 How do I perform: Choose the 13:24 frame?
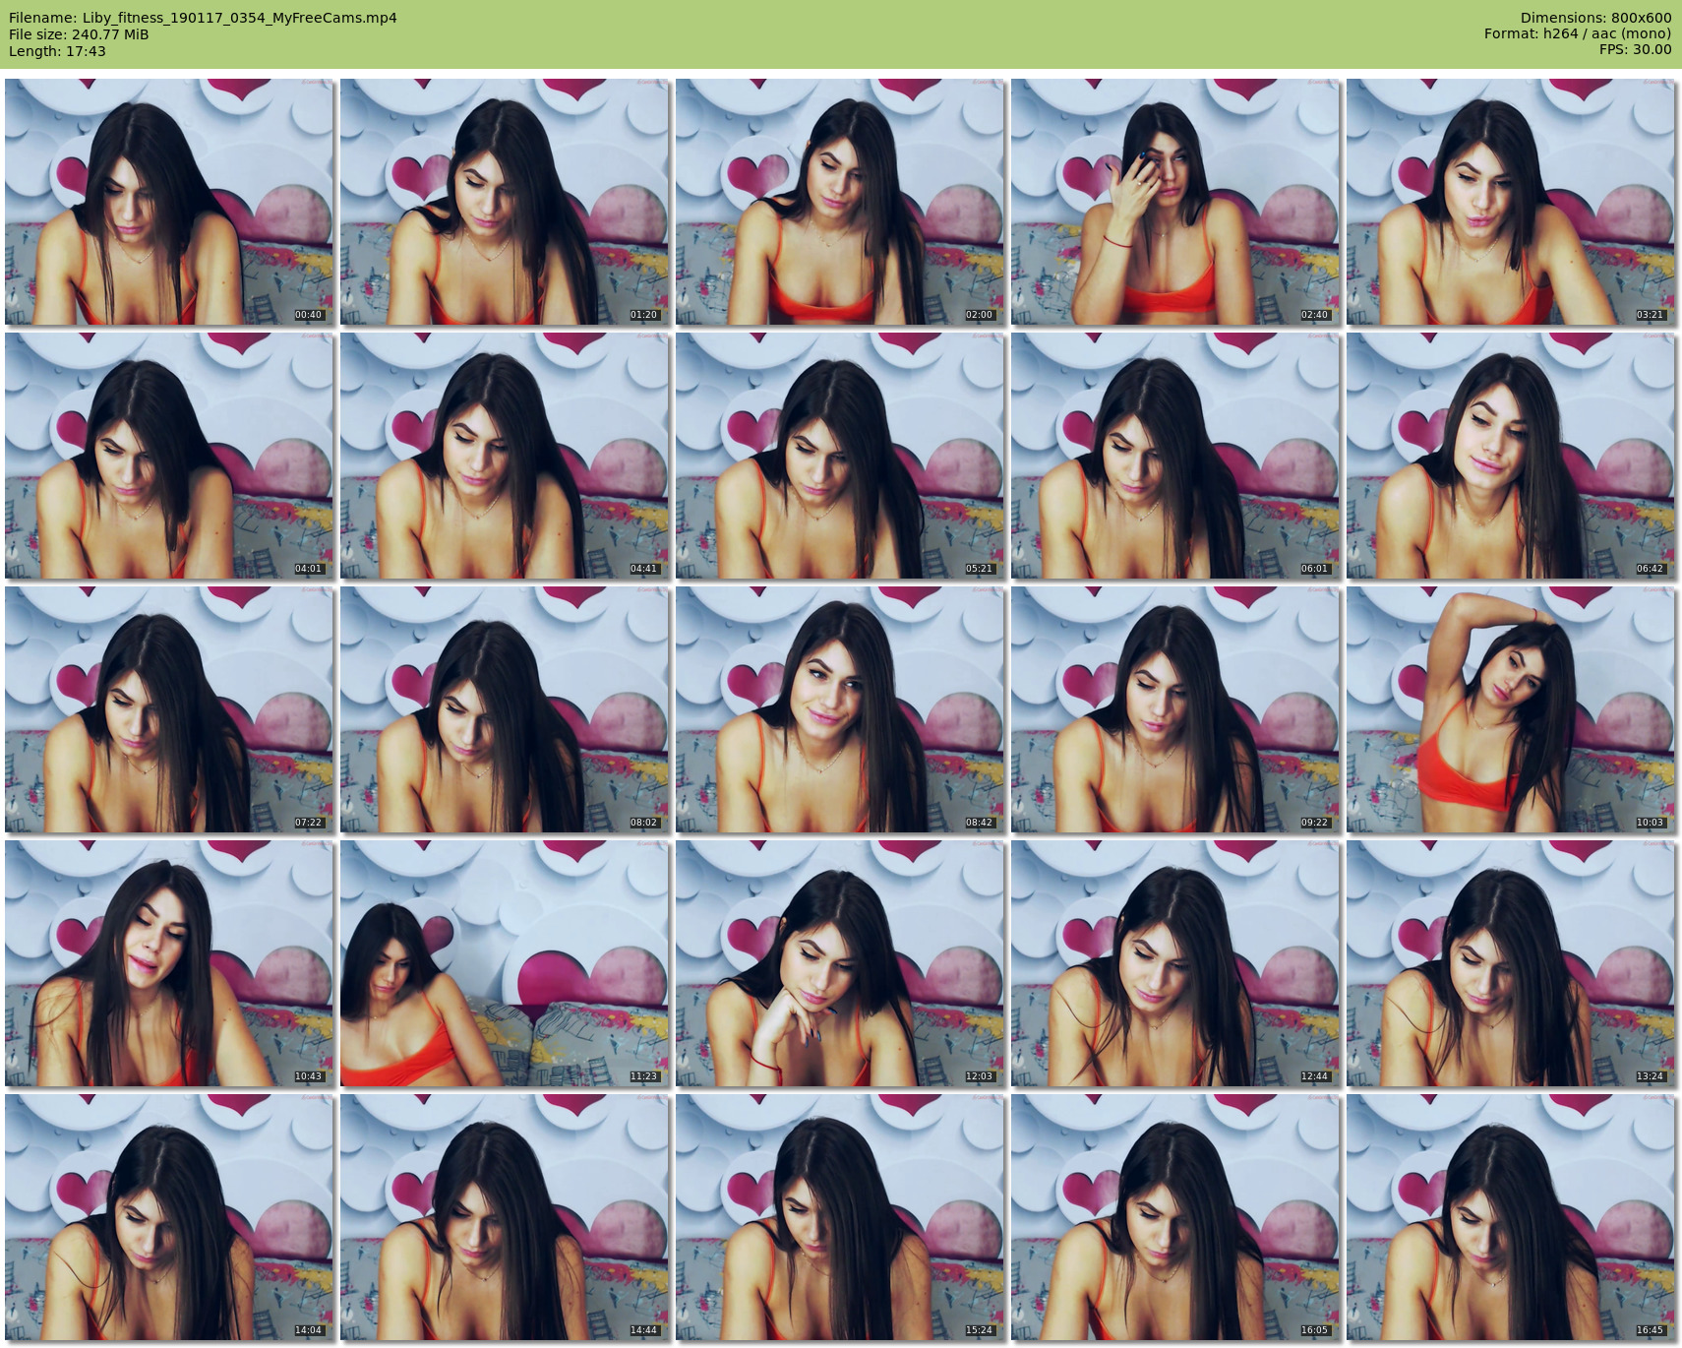1511,963
